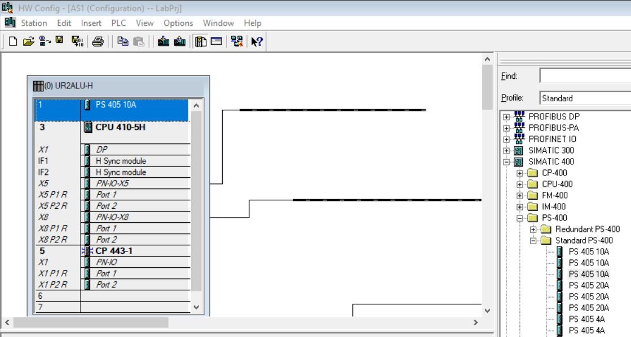The image size is (631, 337).
Task: Open the Insert menu
Action: click(91, 23)
